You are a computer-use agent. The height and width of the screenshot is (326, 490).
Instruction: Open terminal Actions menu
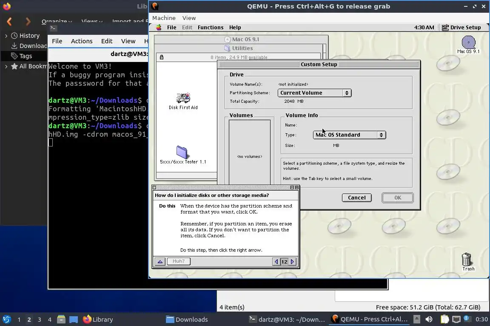(82, 41)
